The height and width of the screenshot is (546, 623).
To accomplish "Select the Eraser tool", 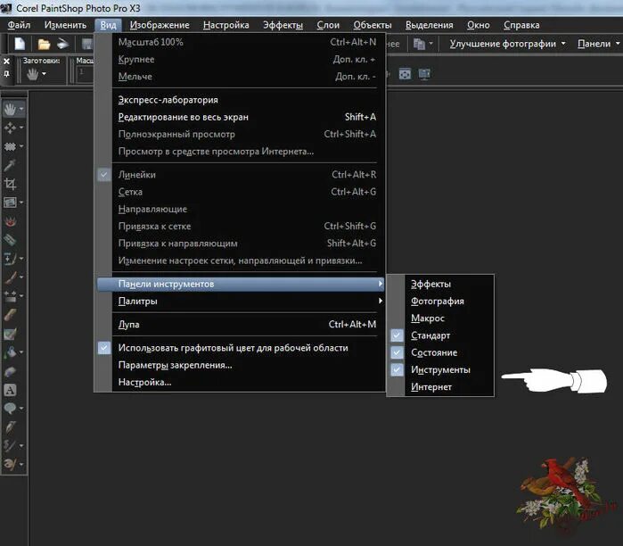I will coord(10,315).
